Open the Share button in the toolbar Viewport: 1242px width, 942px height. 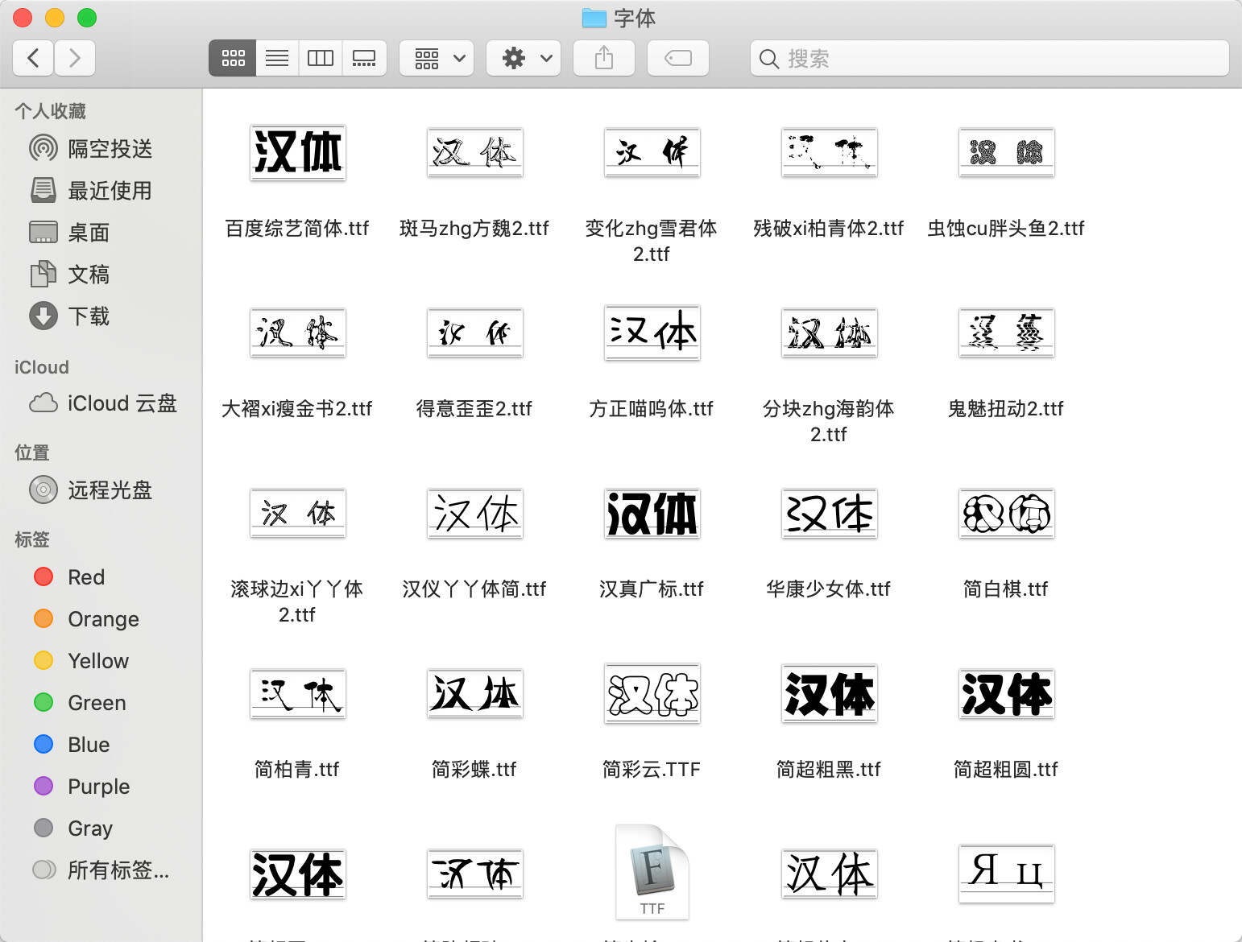coord(603,57)
